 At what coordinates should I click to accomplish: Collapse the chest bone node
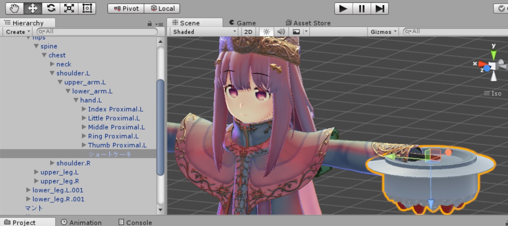(x=44, y=55)
